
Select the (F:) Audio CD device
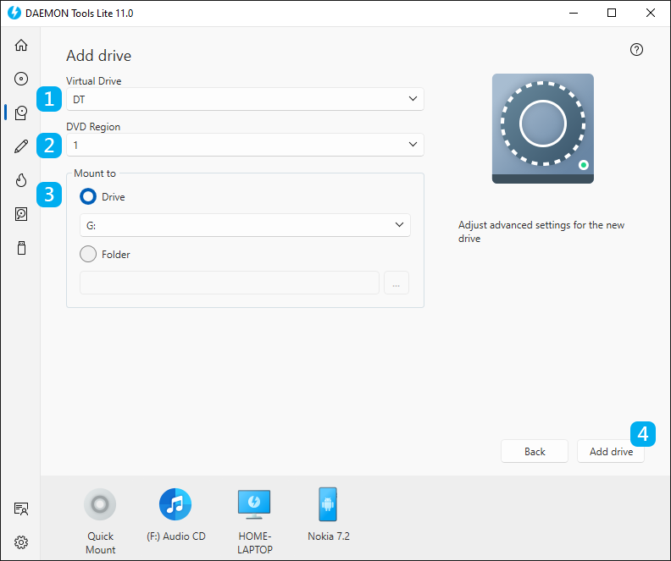click(175, 504)
